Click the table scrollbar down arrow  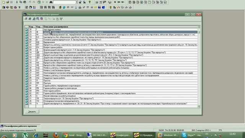[199, 107]
